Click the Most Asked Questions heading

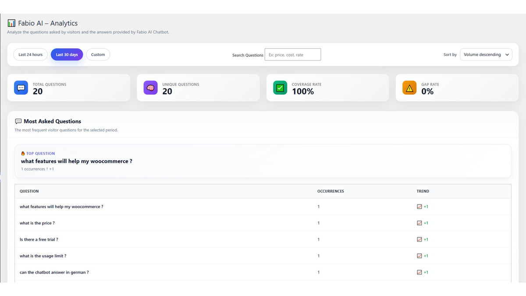pyautogui.click(x=52, y=121)
